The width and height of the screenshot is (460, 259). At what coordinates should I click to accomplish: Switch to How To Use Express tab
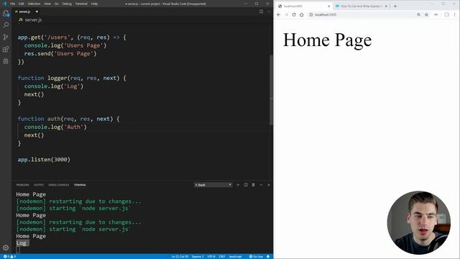click(x=362, y=6)
